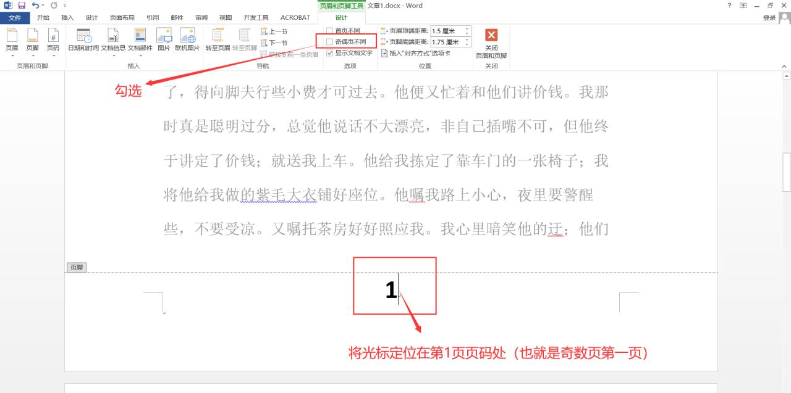Uncheck 显示文档文字 show document text
The image size is (791, 393).
pos(329,53)
